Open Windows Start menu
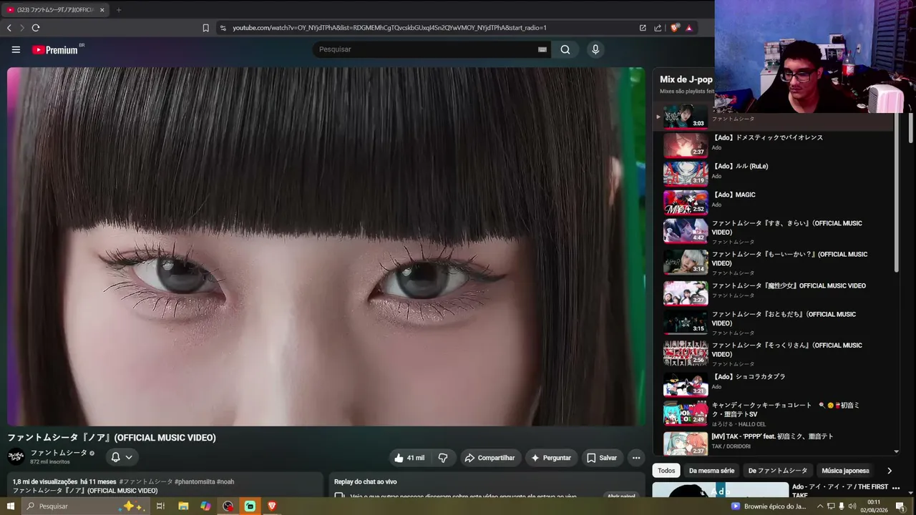Viewport: 916px width, 515px height. pyautogui.click(x=10, y=506)
